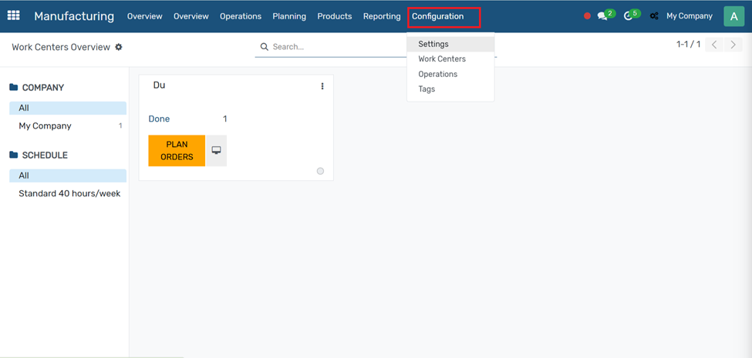Go to the next page arrow
This screenshot has width=752, height=358.
[x=733, y=45]
